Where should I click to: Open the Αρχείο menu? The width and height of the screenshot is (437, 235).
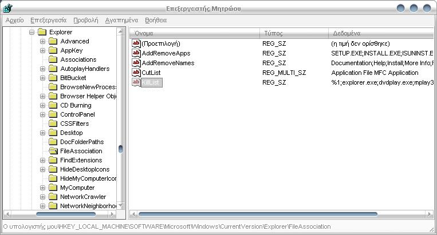(15, 21)
